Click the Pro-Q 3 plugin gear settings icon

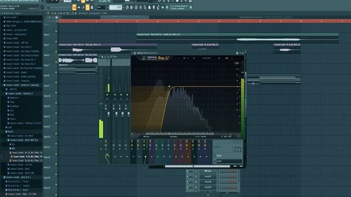point(135,53)
